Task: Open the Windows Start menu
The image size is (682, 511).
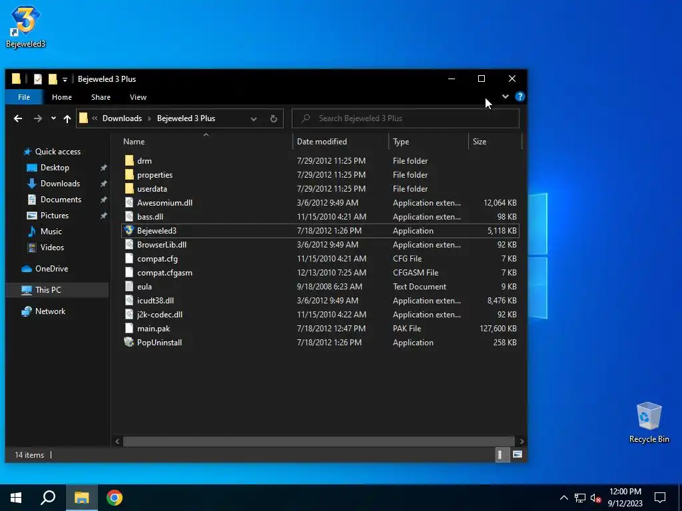Action: 16,498
